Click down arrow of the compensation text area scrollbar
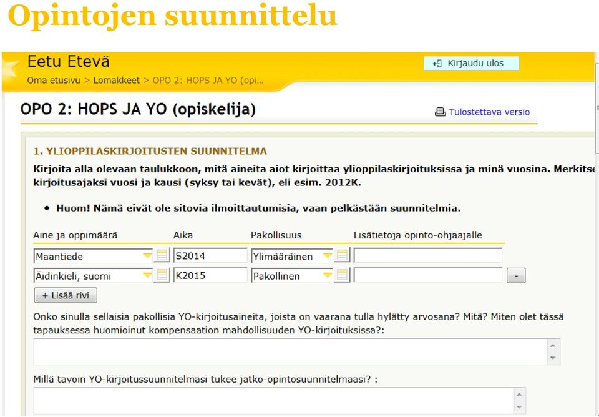 click(x=553, y=358)
